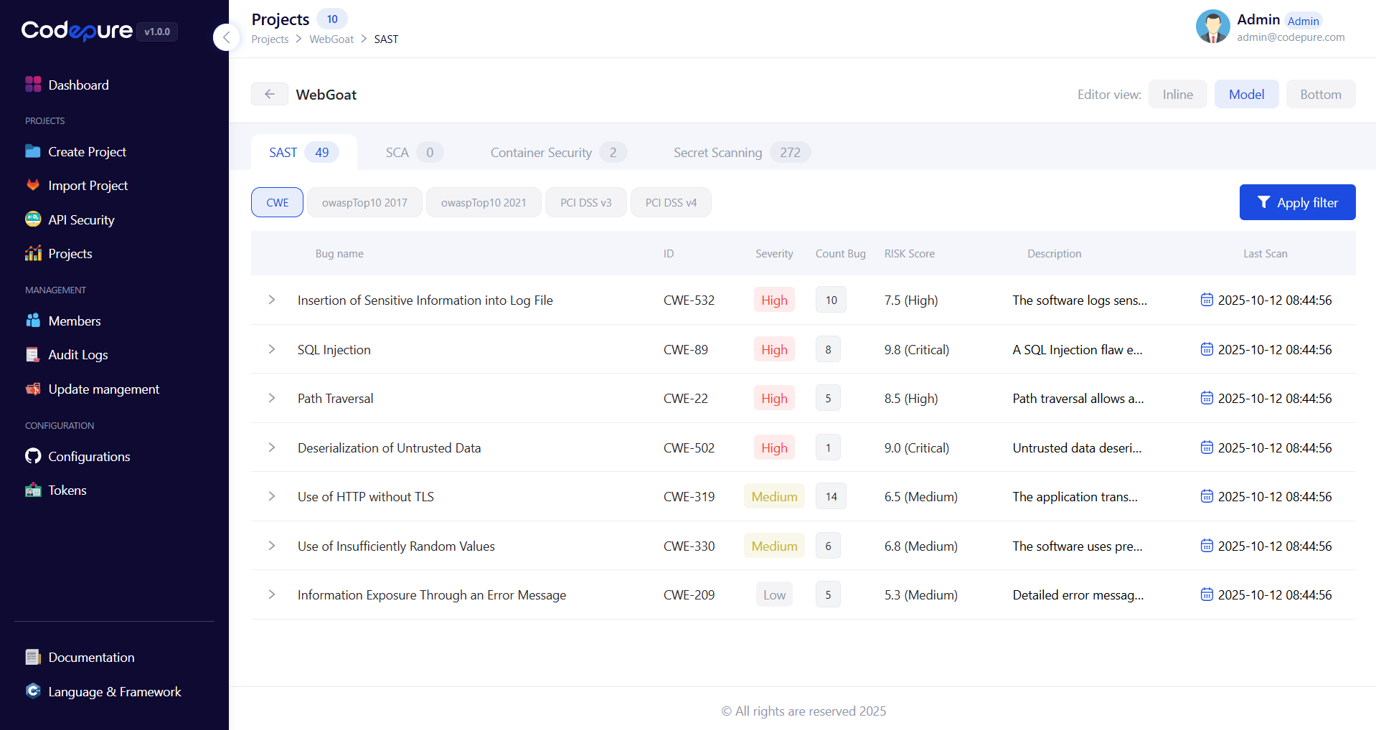Click description 'Untrusted data deseri...'
The image size is (1376, 730).
click(x=1077, y=447)
